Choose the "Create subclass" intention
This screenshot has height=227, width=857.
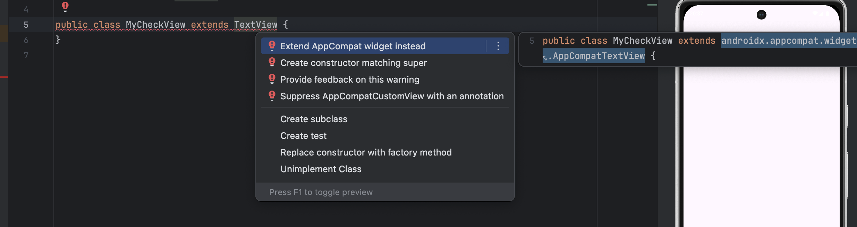coord(314,119)
